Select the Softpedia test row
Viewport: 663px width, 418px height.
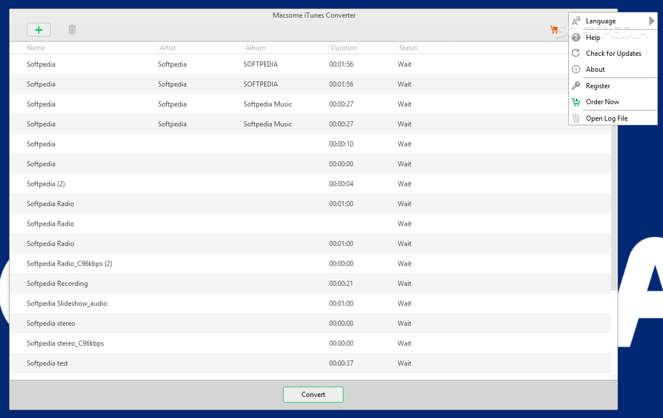pyautogui.click(x=310, y=363)
